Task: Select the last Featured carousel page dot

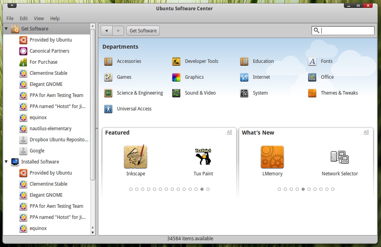Action: click(208, 189)
